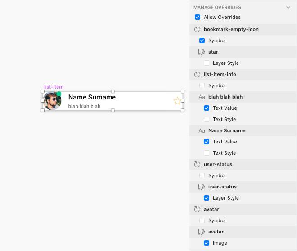Click the Aa icon beside Name Surname
This screenshot has height=251, width=297.
tap(202, 130)
